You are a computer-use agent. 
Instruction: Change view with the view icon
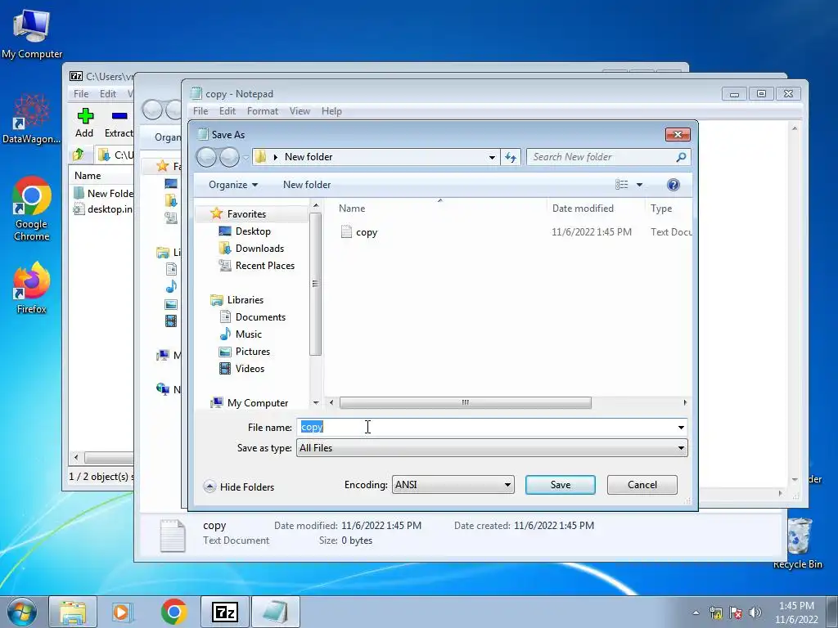tap(622, 185)
